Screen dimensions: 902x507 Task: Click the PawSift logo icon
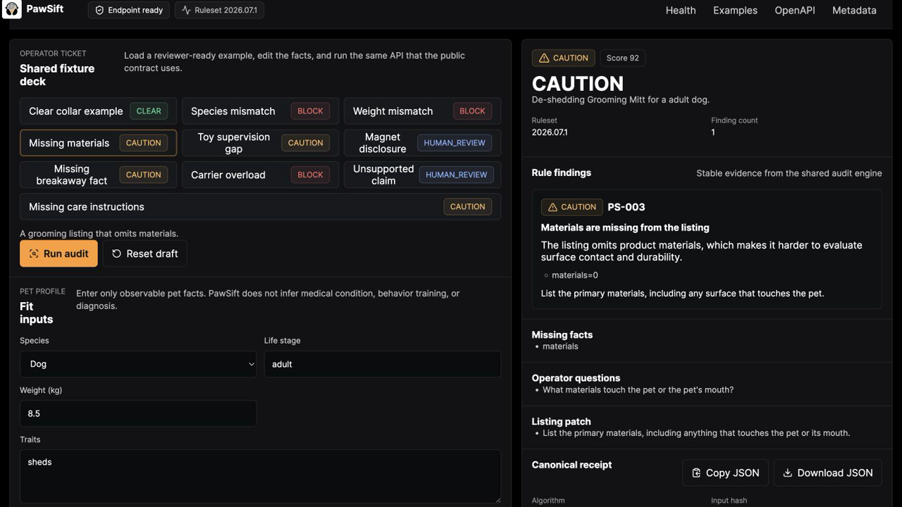click(x=12, y=10)
